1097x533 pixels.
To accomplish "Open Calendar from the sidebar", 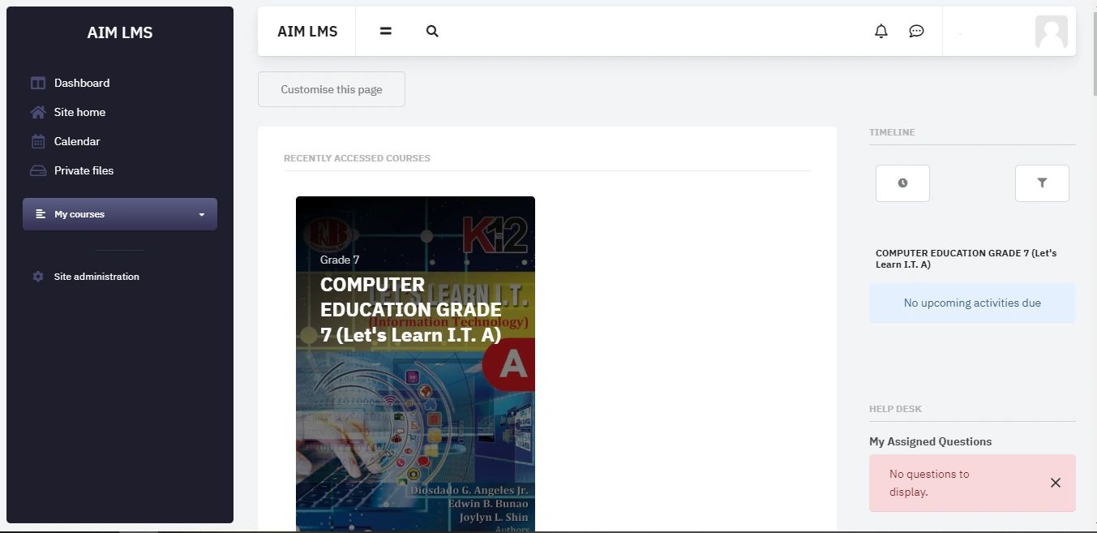I will [77, 141].
